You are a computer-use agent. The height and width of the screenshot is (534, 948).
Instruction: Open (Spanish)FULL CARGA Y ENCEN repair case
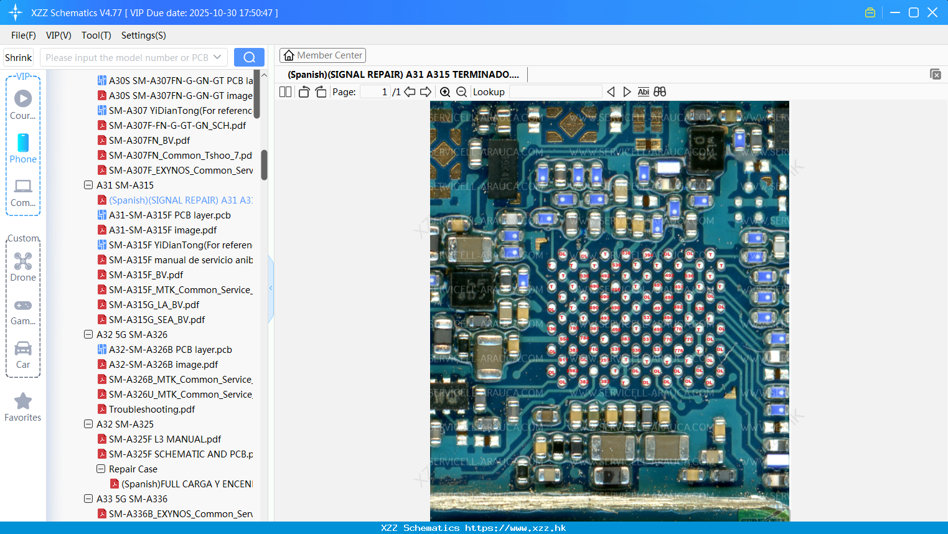[181, 484]
